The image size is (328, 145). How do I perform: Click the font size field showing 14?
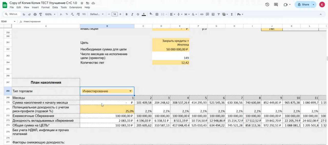pos(115,14)
